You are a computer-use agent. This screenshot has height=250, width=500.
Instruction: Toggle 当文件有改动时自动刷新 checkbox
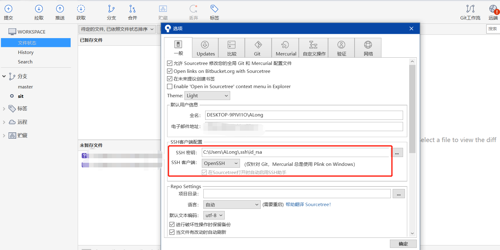coord(172,232)
